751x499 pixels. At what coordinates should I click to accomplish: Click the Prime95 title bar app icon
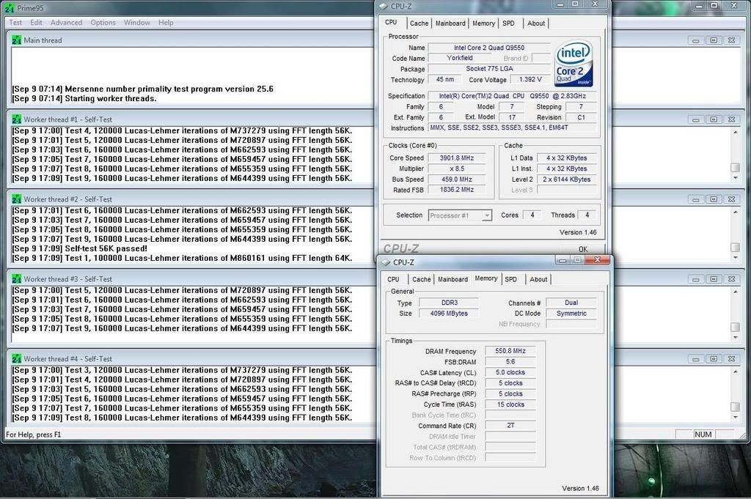point(9,8)
